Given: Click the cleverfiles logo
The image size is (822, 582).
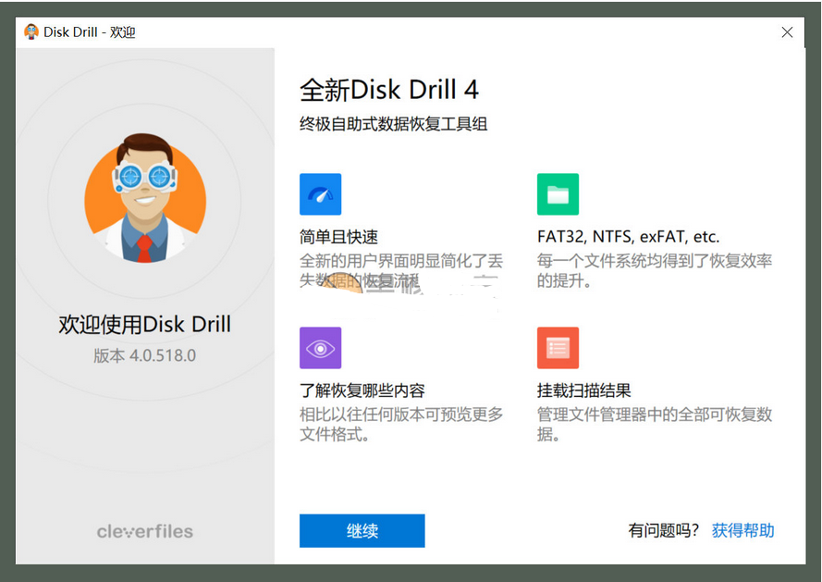Looking at the screenshot, I should tap(144, 531).
